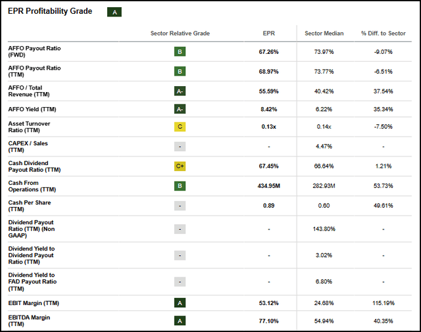This screenshot has height=332, width=421.
Task: Click the A badge for EBITDA Margin (TTM)
Action: (180, 321)
